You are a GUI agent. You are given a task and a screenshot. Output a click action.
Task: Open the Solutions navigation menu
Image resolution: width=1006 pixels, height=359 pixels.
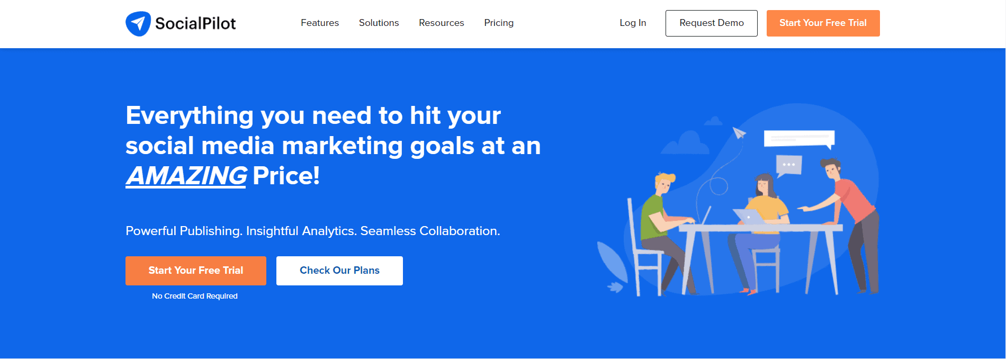click(379, 23)
